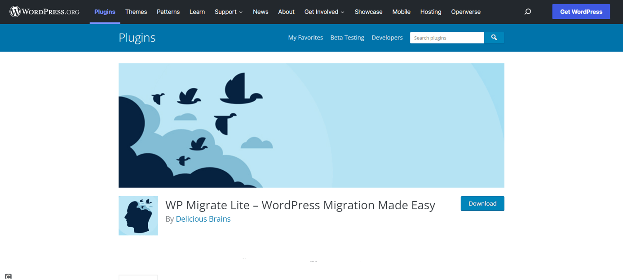Click the plugin banner with flying birds
The width and height of the screenshot is (623, 280).
[x=311, y=125]
